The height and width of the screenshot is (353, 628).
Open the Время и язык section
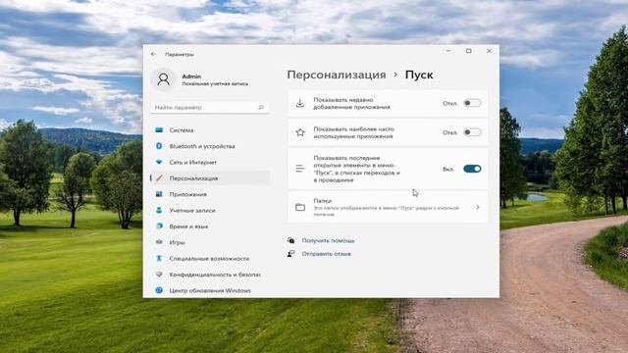coord(210,227)
